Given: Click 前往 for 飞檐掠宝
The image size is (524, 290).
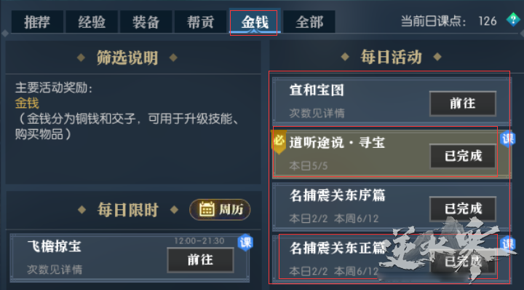Looking at the screenshot, I should pos(200,260).
